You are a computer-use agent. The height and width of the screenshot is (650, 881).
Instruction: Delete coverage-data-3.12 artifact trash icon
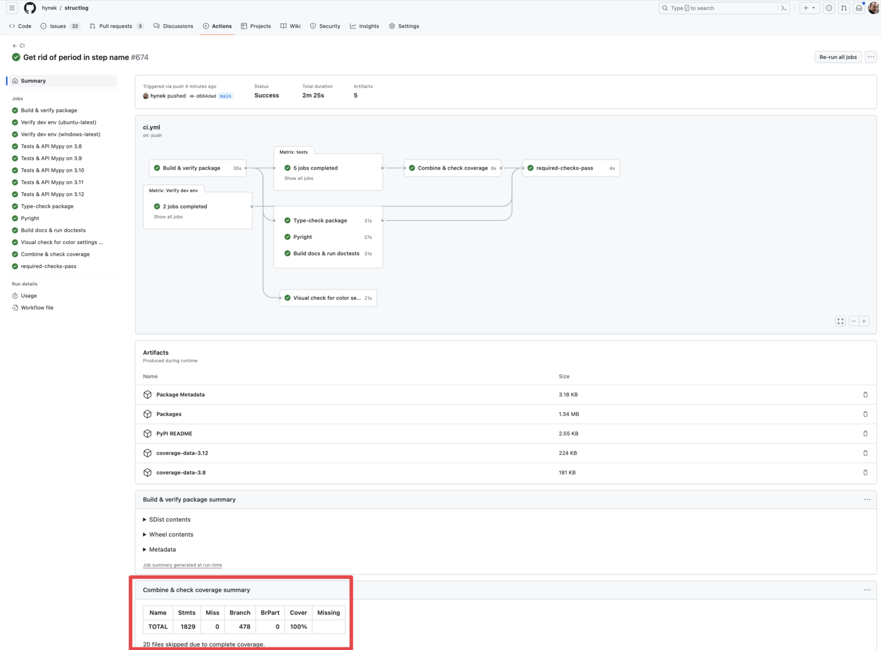(x=865, y=453)
